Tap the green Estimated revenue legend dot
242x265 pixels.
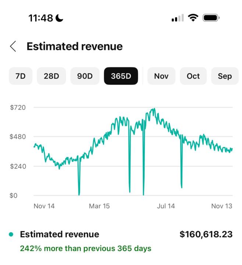(x=11, y=234)
